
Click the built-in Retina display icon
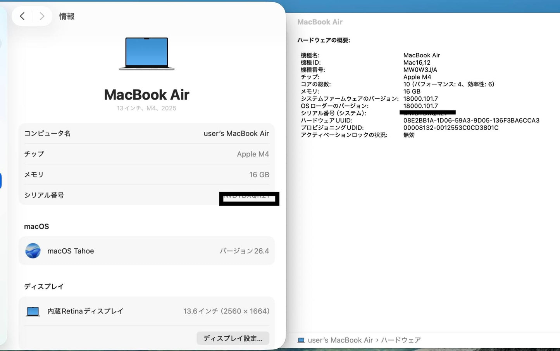point(33,311)
